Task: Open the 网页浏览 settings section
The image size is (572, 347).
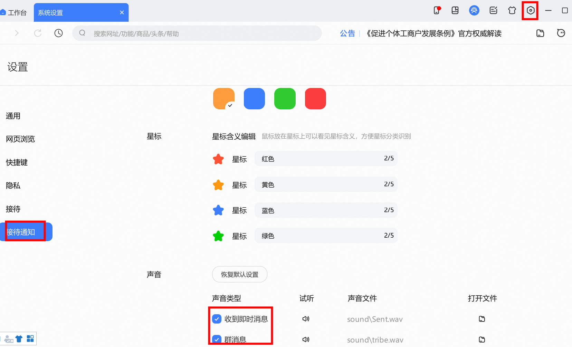Action: [x=20, y=139]
